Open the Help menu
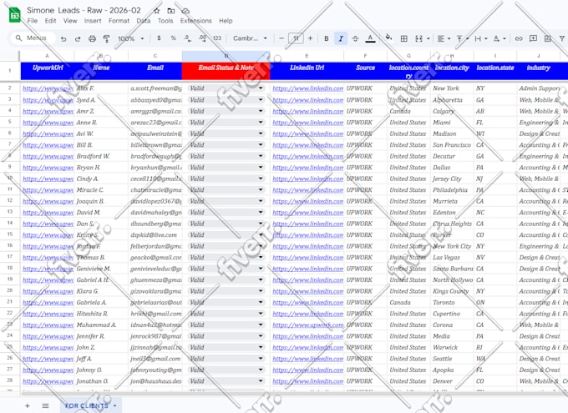This screenshot has width=568, height=413. [226, 21]
